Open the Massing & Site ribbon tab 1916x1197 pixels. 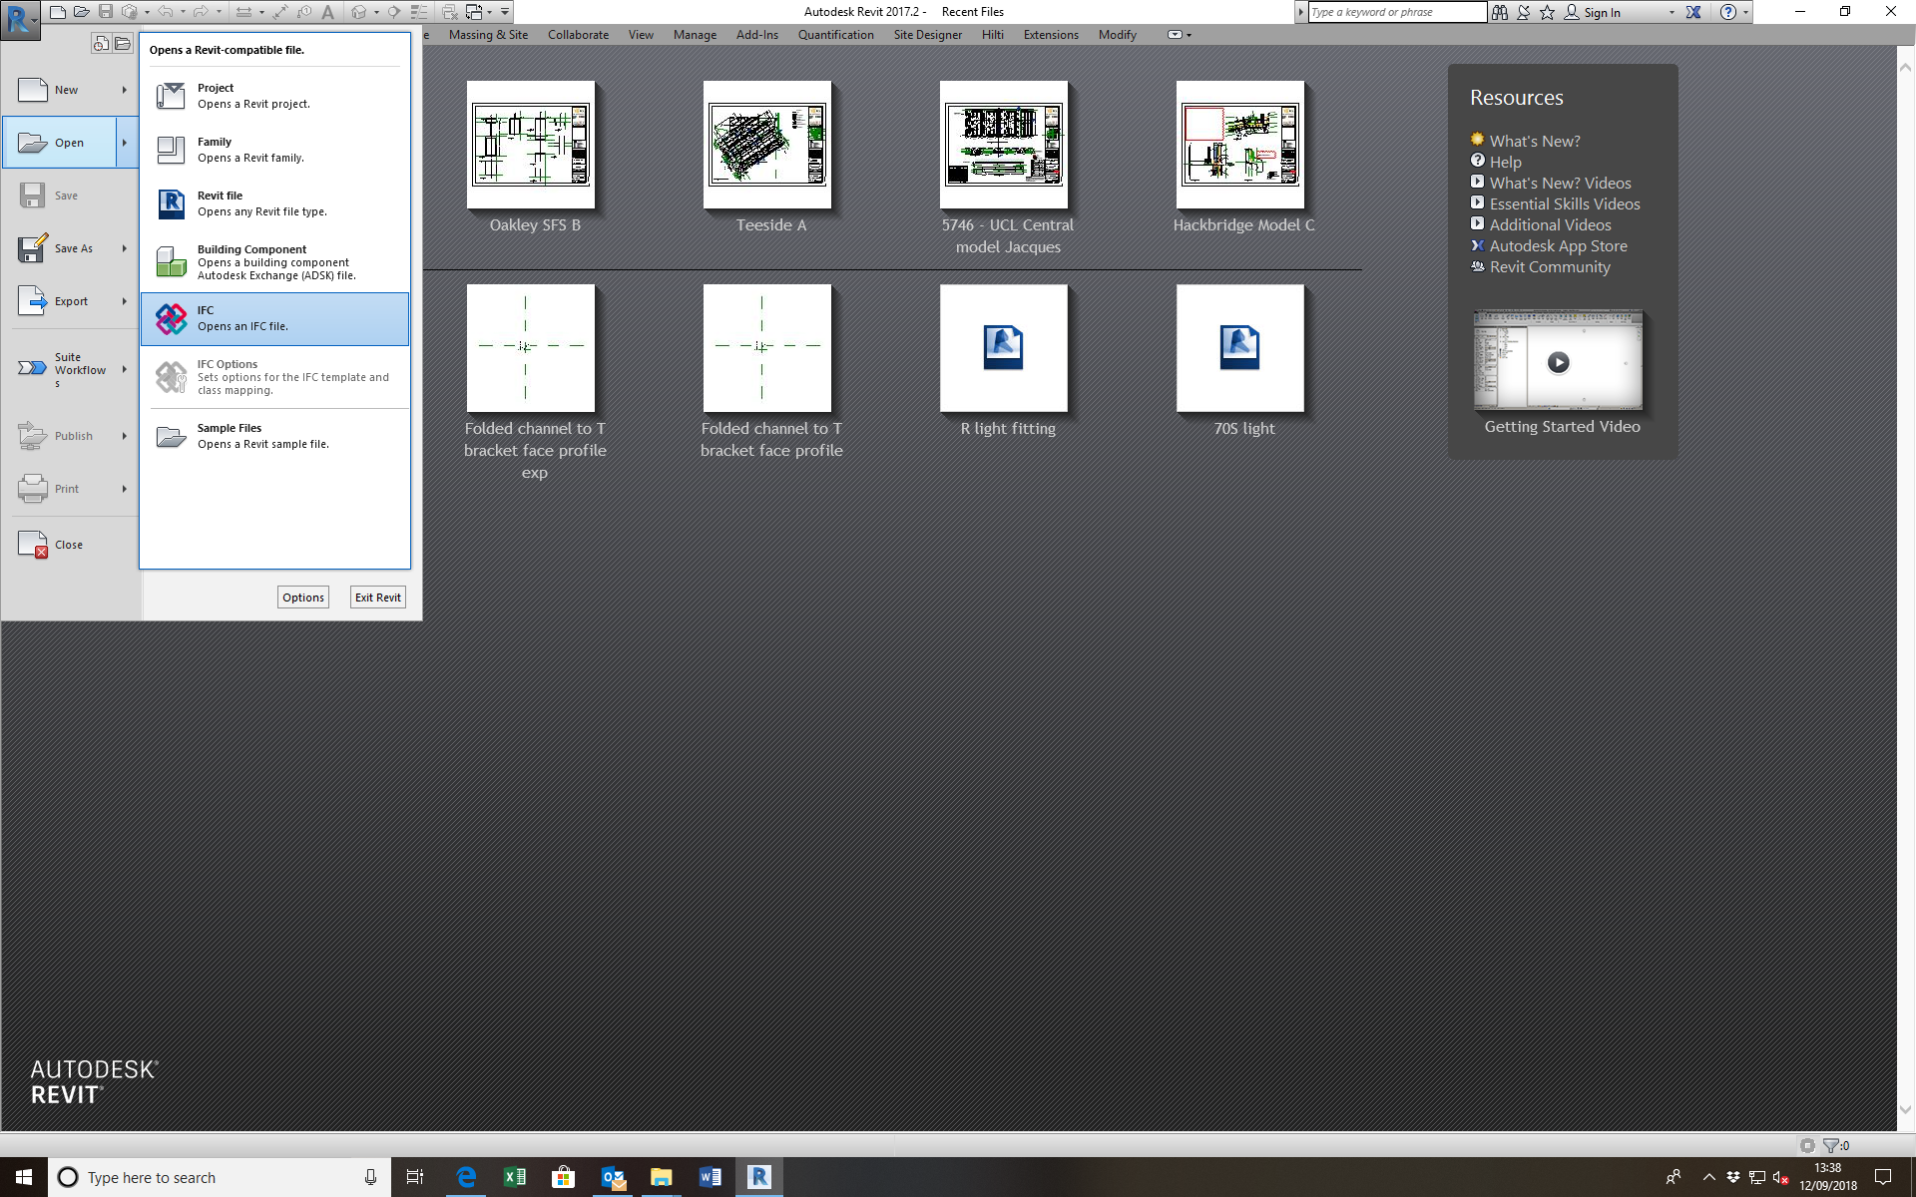point(488,35)
